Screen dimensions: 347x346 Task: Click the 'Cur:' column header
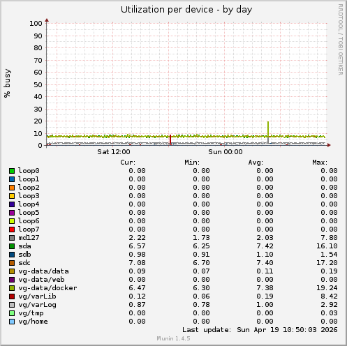click(128, 163)
